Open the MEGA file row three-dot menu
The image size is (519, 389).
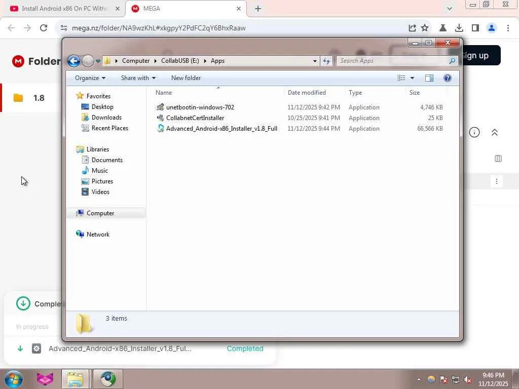click(x=497, y=181)
